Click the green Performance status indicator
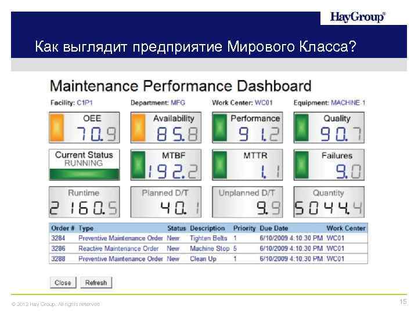 220,128
